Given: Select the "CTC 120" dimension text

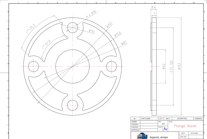Looking at the screenshot, I should [171, 66].
